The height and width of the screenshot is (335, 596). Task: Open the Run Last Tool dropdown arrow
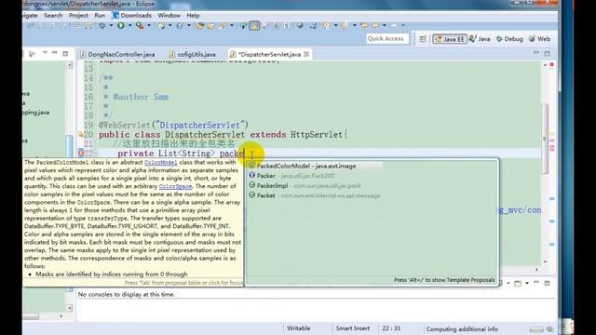coord(149,25)
